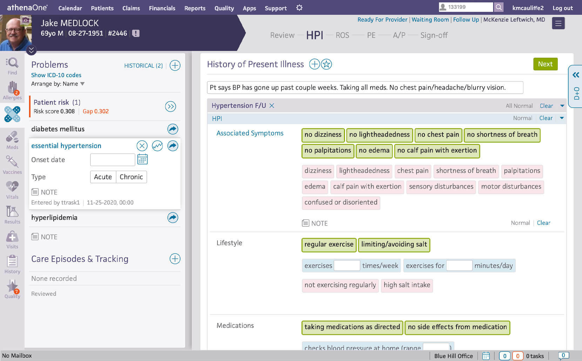Click 'Show ICD-10 codes' link

point(56,75)
